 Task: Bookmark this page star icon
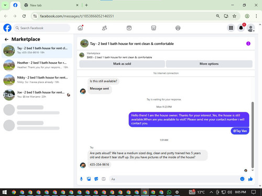click(x=234, y=16)
